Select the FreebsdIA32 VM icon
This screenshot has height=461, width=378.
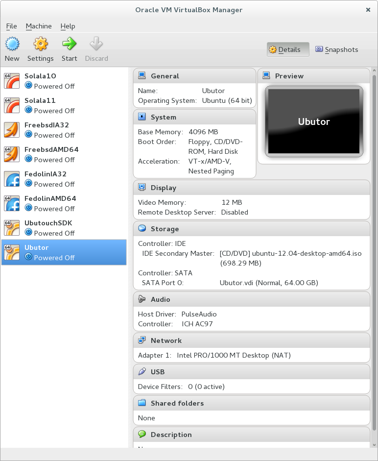(x=12, y=130)
